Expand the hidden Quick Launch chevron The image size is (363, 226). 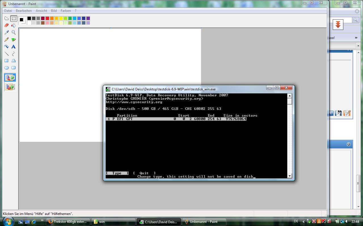pos(42,220)
